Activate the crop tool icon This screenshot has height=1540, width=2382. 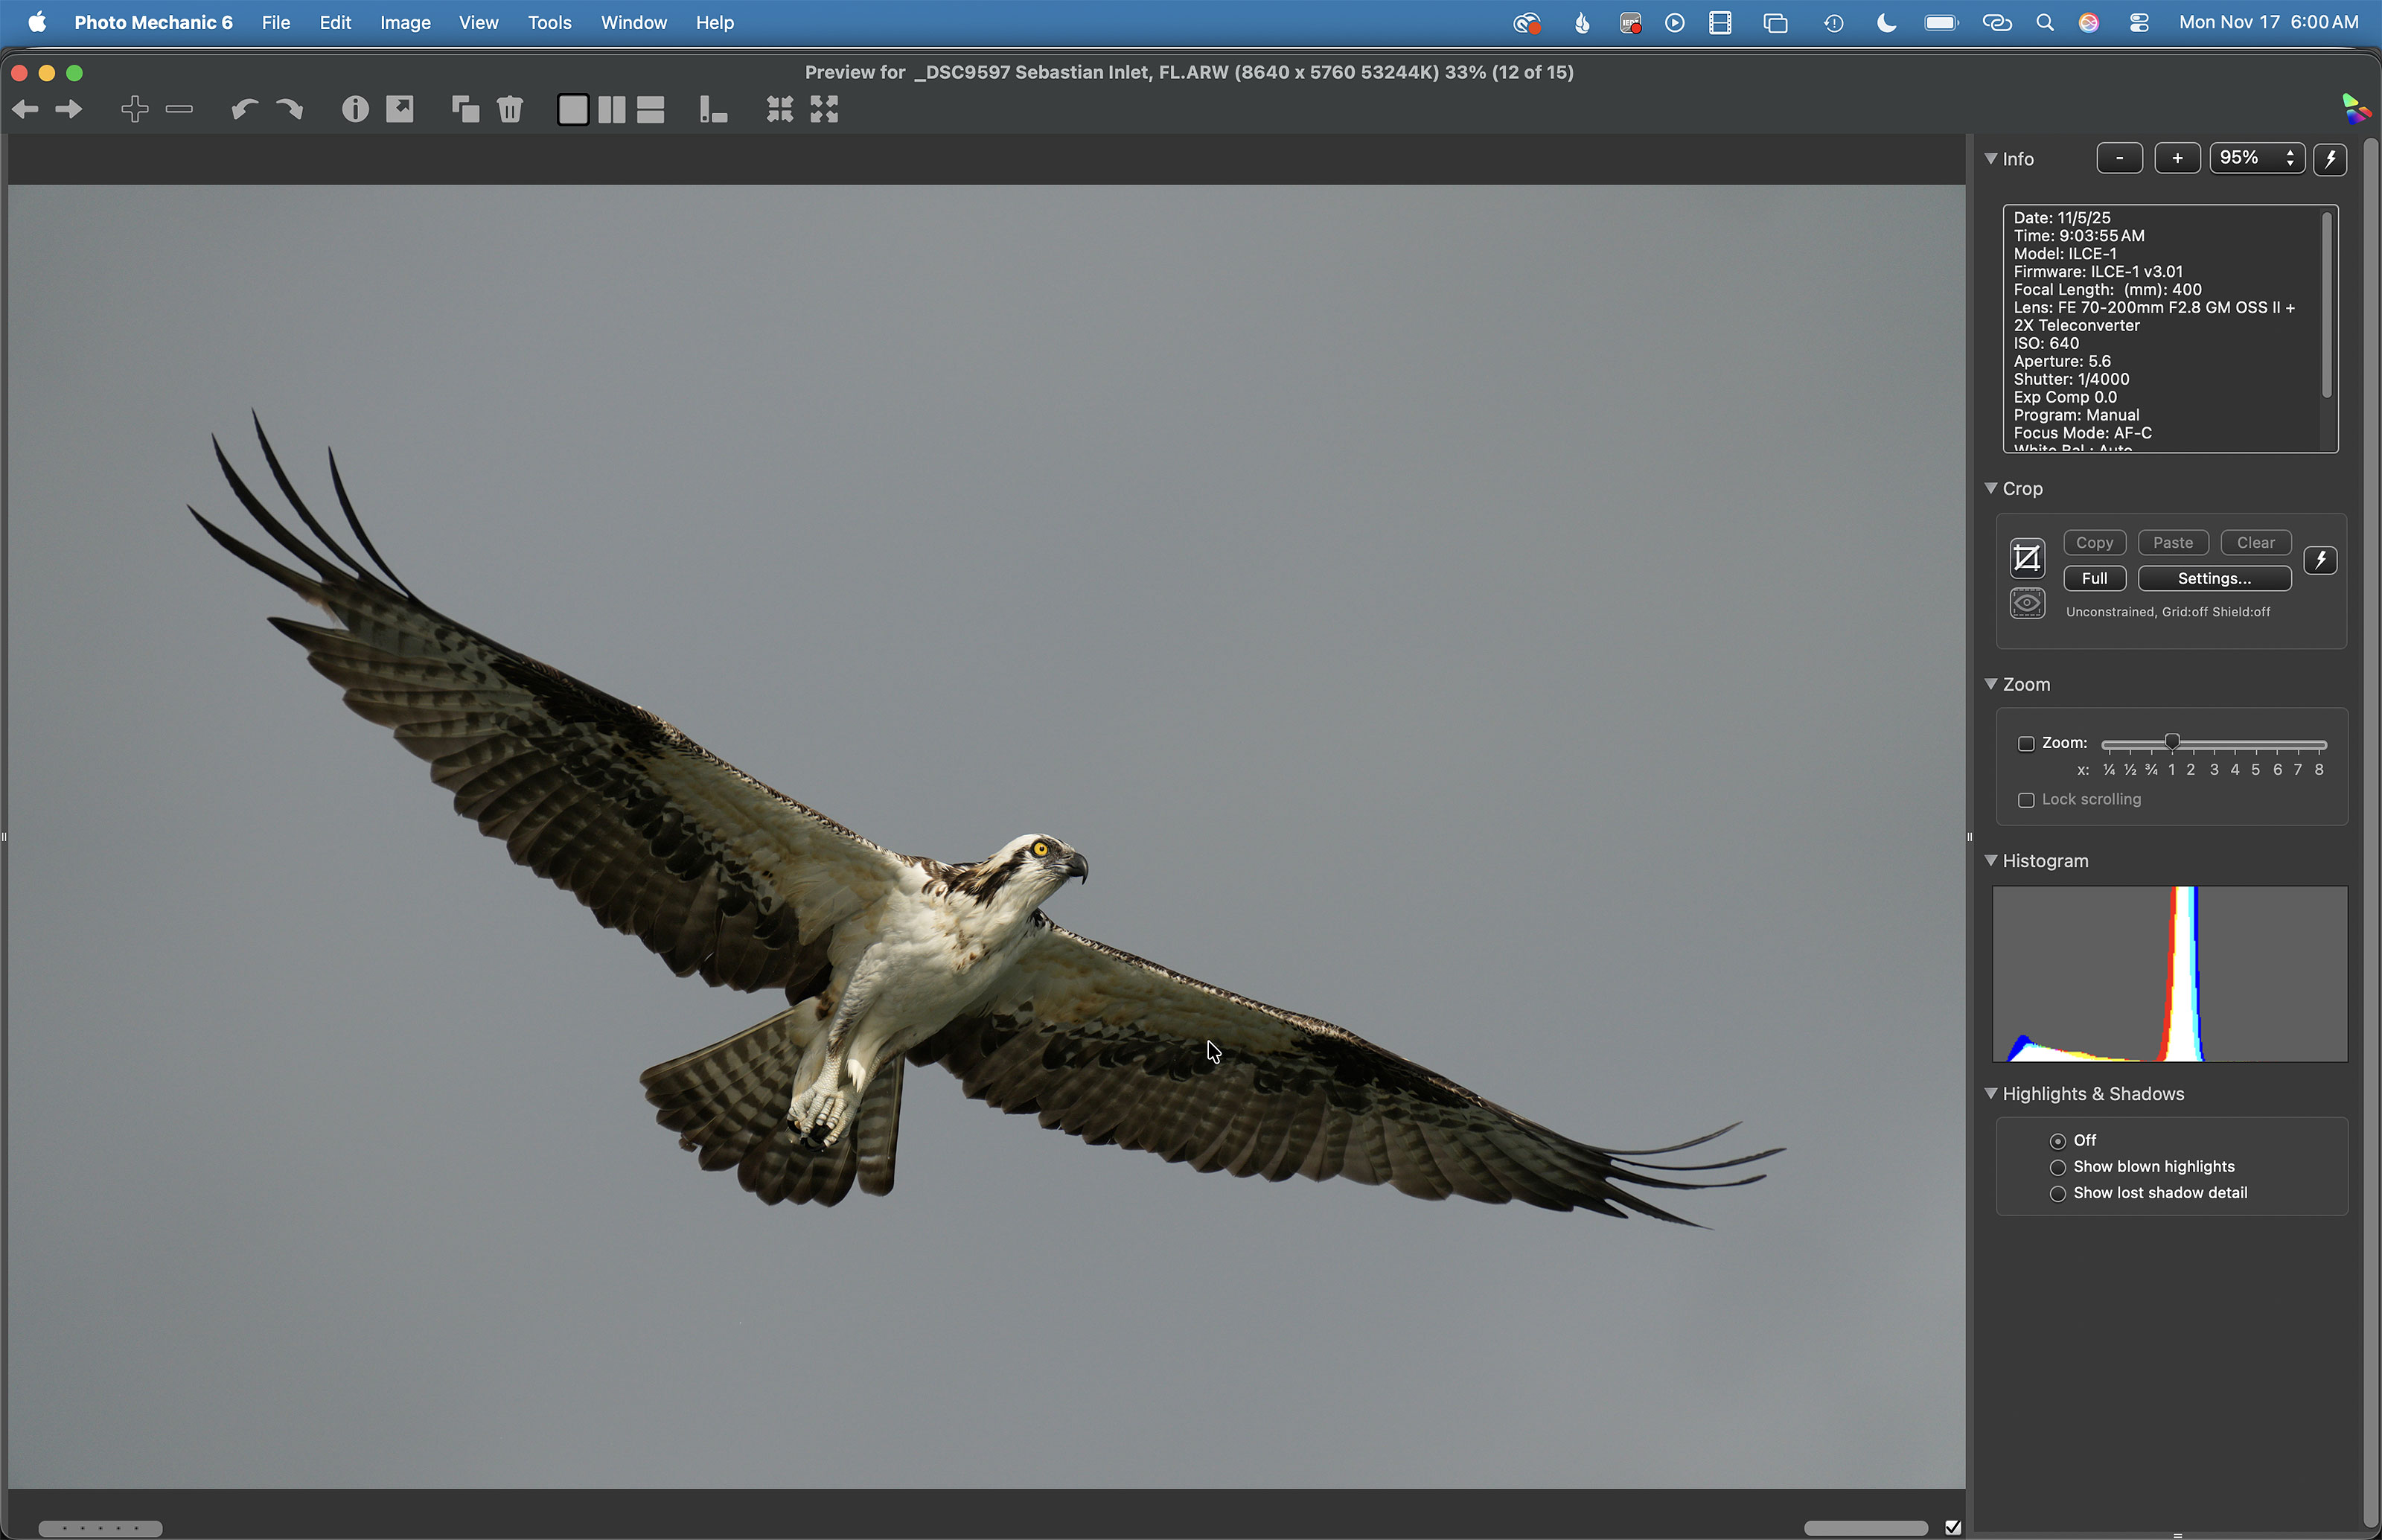2027,558
